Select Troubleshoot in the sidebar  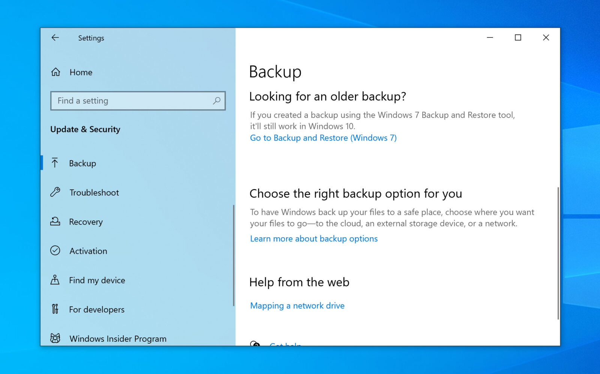point(94,192)
